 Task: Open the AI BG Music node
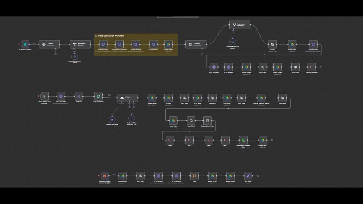(x=198, y=98)
